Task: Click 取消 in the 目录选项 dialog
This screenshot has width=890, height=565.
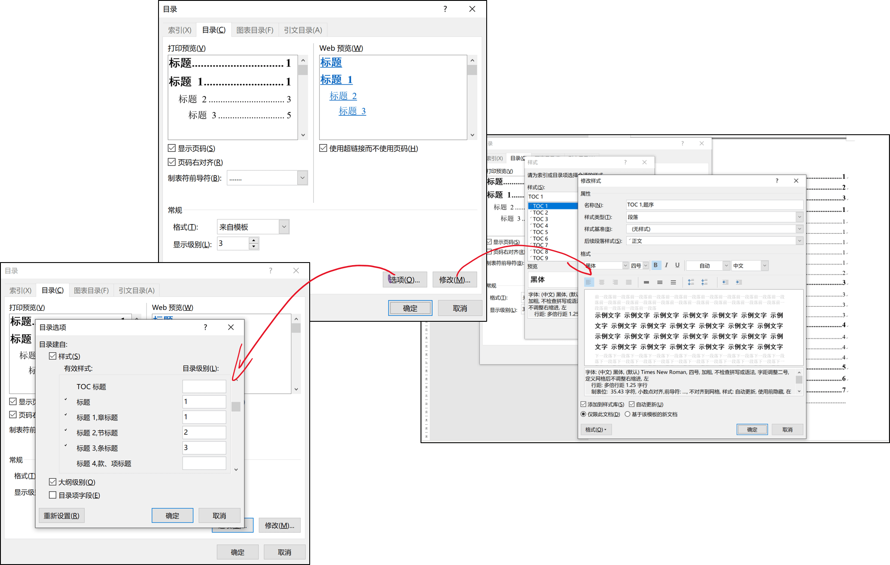Action: click(x=219, y=515)
